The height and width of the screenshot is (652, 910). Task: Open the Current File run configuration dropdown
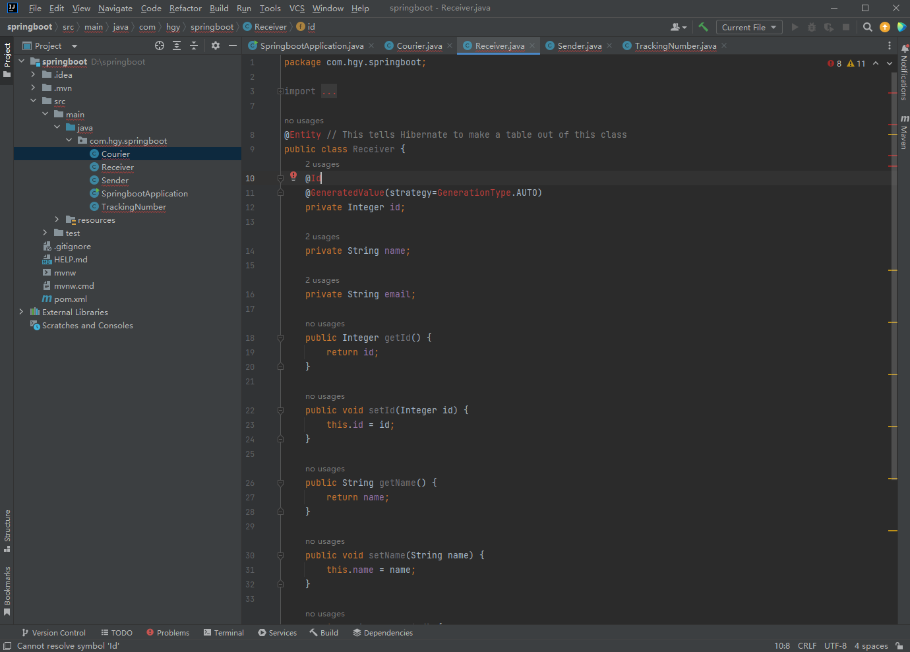748,27
